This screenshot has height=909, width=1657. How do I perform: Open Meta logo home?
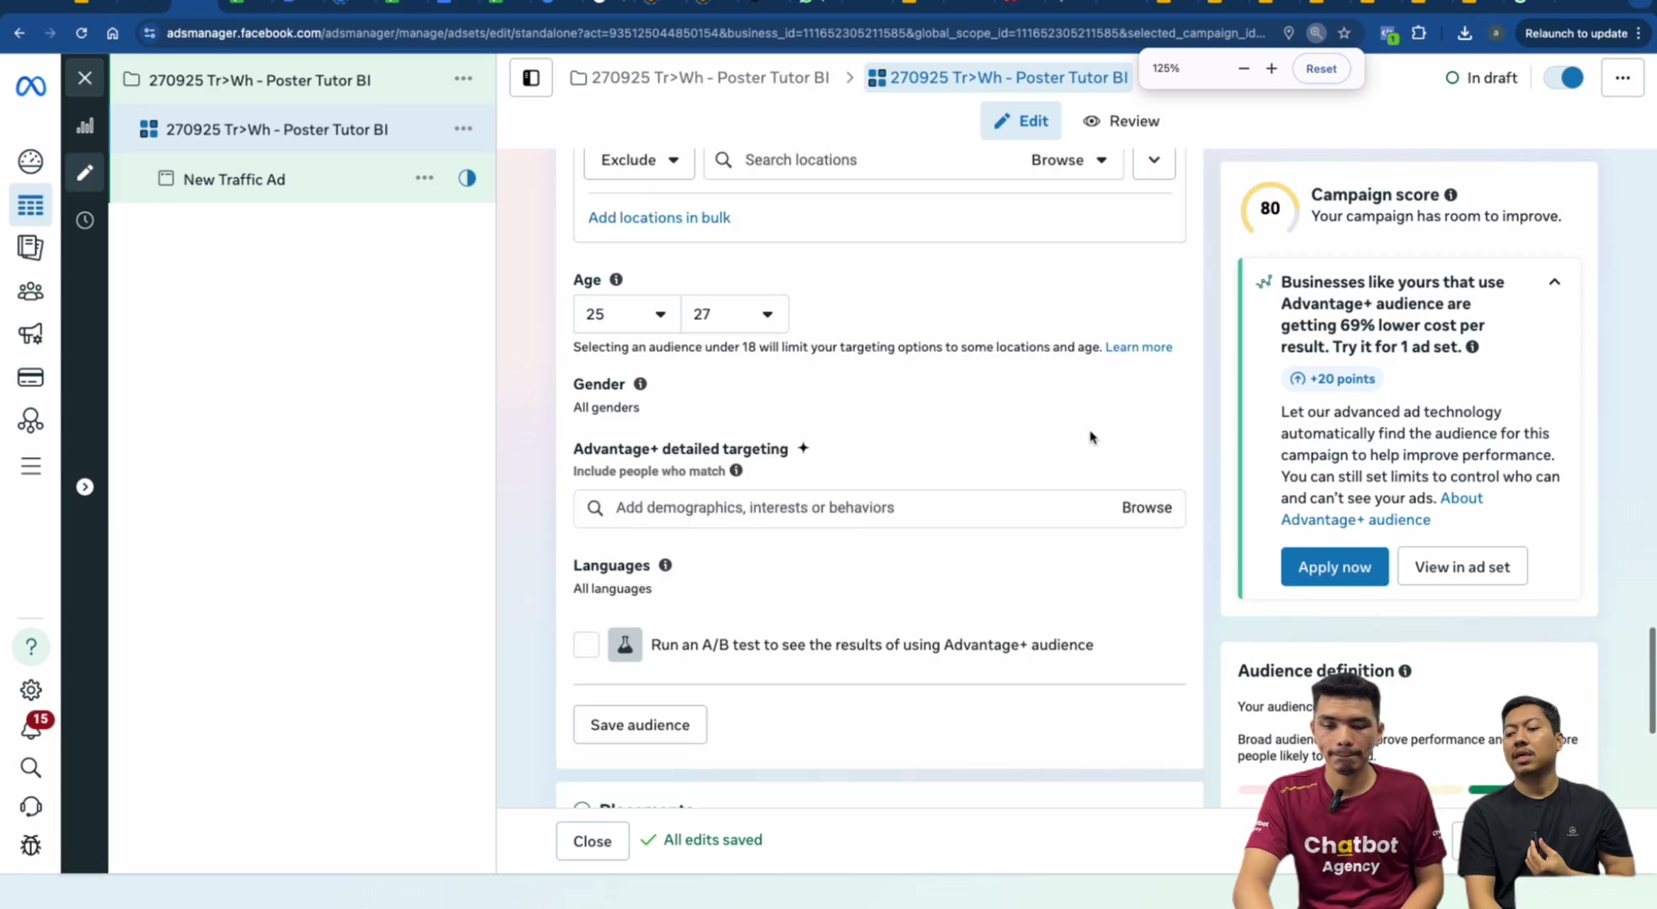click(x=31, y=85)
